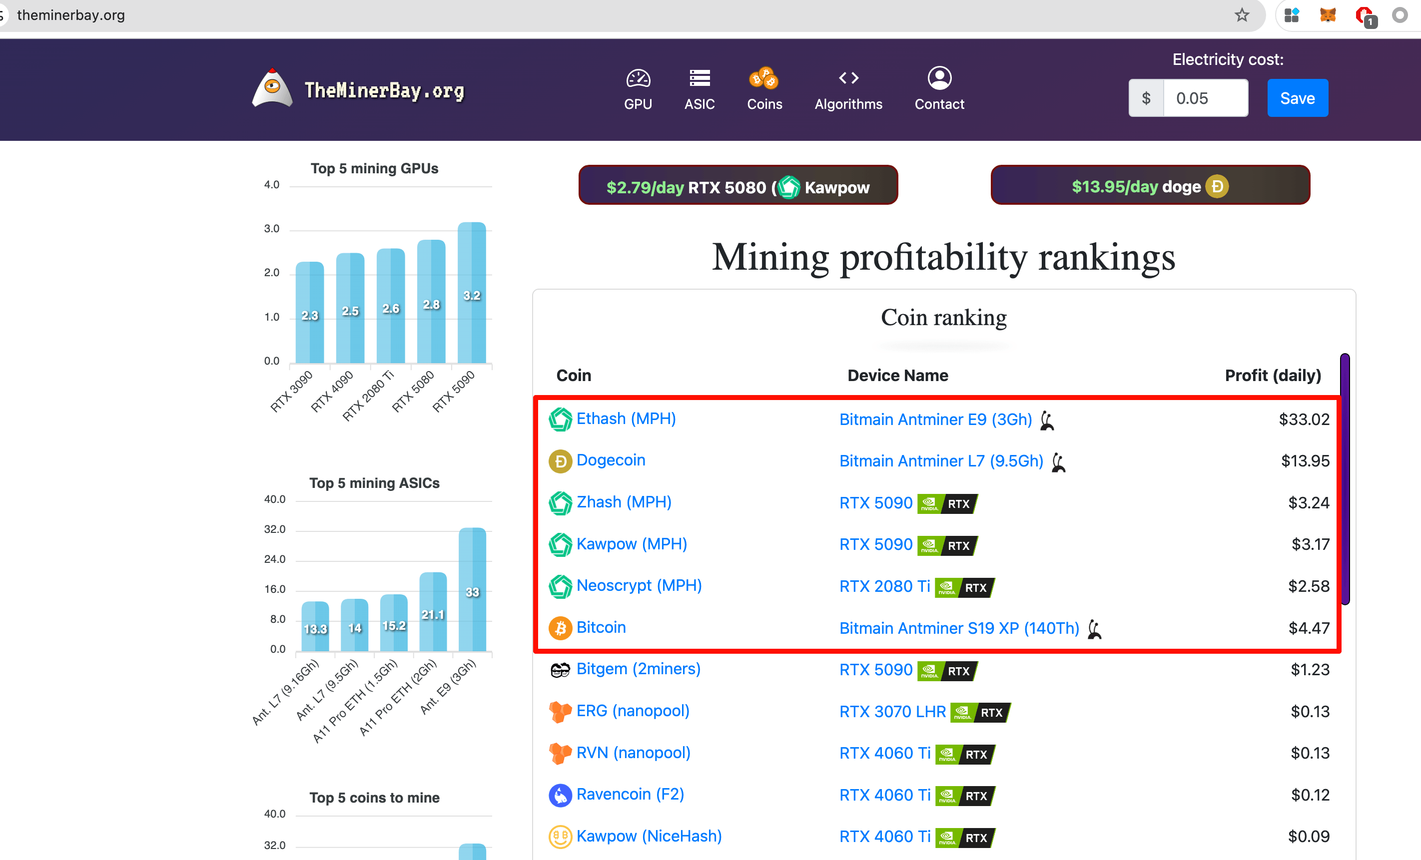
Task: Open the Algorithms code brackets icon
Action: coord(848,78)
